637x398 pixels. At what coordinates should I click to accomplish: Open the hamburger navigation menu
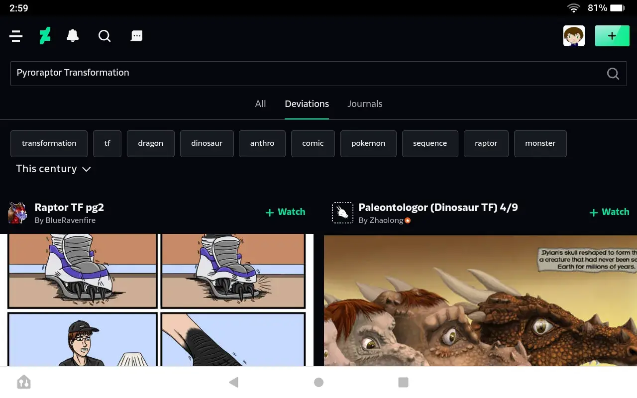coord(16,36)
